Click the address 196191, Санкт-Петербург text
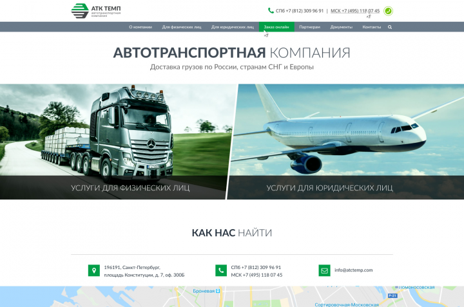Viewport: 464px width, 307px height. pos(132,267)
